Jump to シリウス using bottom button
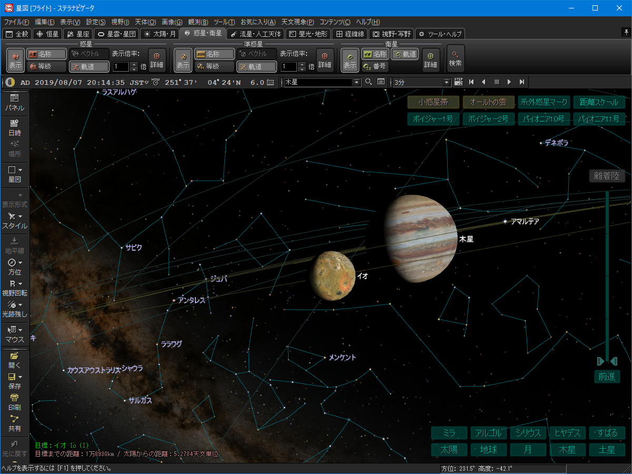This screenshot has height=474, width=632. click(528, 433)
